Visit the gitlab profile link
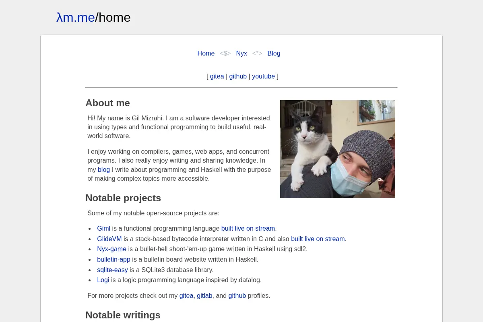The image size is (483, 322). coord(204,296)
